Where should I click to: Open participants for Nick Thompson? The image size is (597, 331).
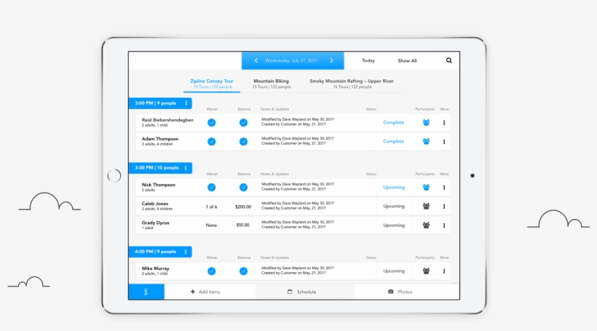tap(426, 187)
